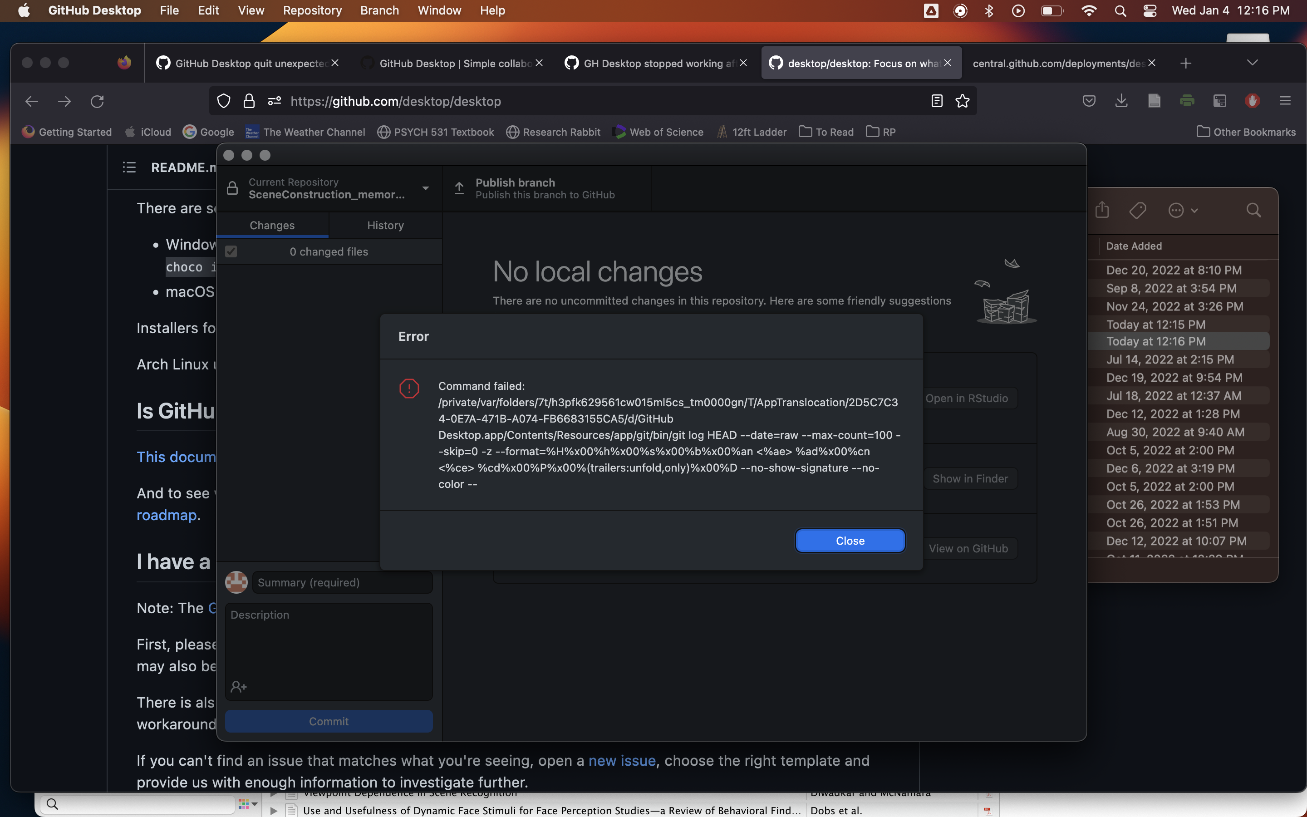Click the tracking protection shield icon
This screenshot has height=817, width=1307.
tap(223, 101)
